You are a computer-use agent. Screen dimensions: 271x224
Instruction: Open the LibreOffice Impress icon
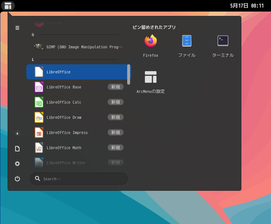(39, 133)
